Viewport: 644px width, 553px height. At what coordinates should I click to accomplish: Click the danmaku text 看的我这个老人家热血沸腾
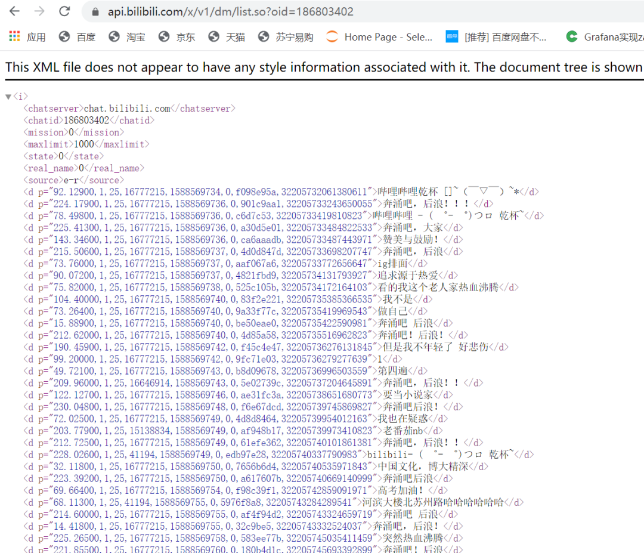point(438,287)
